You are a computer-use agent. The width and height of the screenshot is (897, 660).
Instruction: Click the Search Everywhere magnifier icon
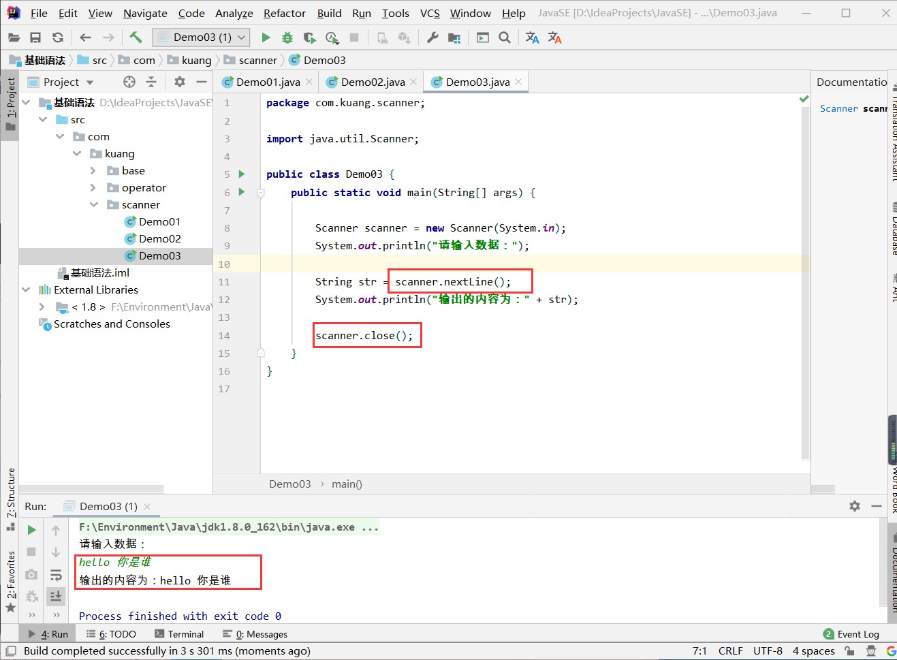(x=505, y=37)
